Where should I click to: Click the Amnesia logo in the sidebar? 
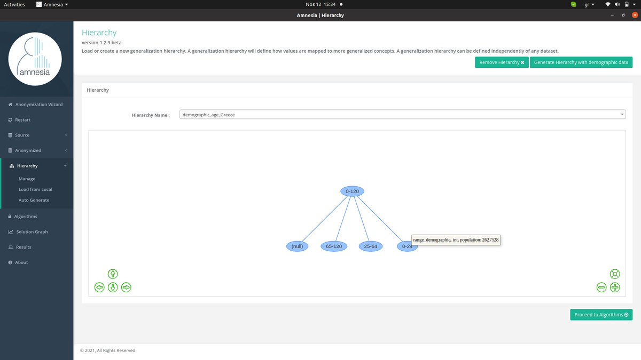pyautogui.click(x=35, y=59)
